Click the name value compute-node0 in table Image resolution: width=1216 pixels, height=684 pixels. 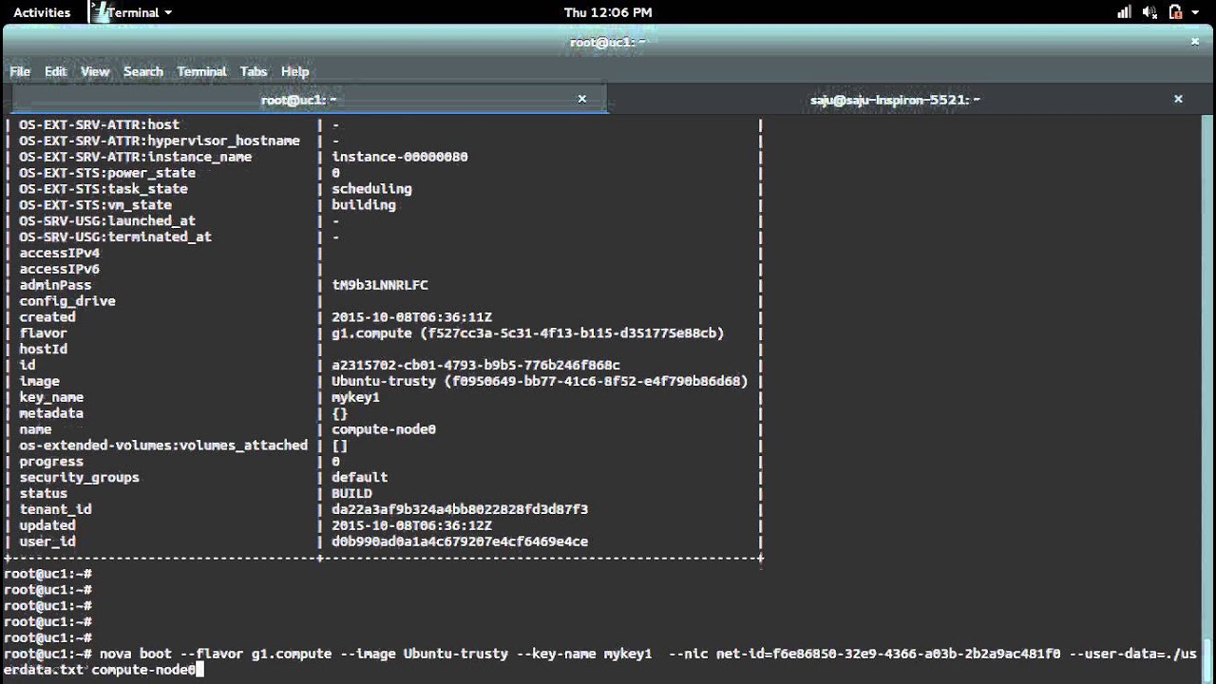(384, 429)
